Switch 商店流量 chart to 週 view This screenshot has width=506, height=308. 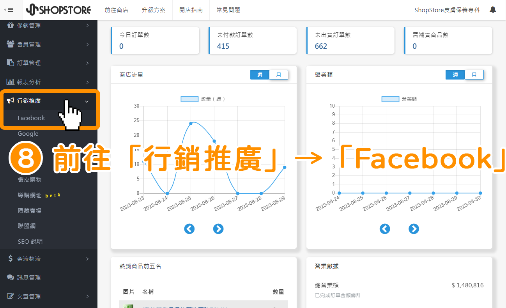(260, 75)
